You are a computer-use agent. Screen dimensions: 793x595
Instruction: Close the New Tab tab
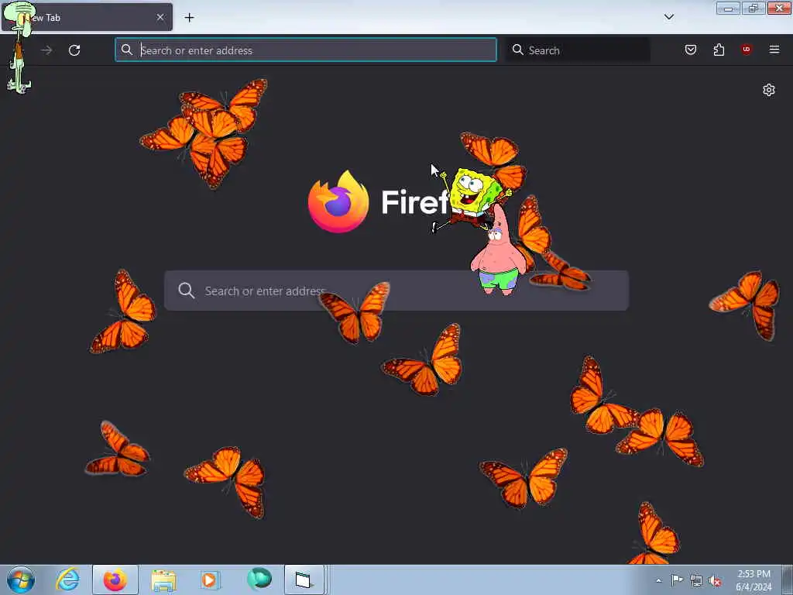pyautogui.click(x=160, y=17)
